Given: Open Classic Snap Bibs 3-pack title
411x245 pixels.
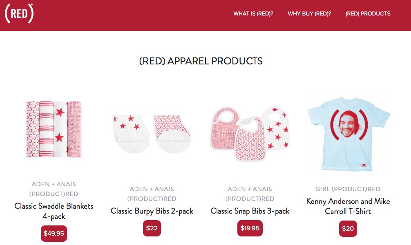Looking at the screenshot, I should pyautogui.click(x=250, y=211).
